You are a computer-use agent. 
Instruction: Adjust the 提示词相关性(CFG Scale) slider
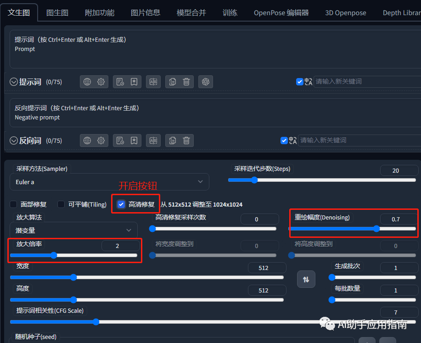(x=213, y=322)
